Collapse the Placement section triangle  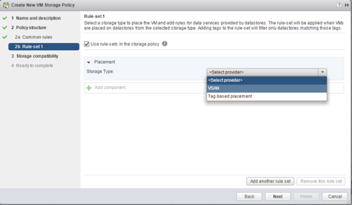89,63
